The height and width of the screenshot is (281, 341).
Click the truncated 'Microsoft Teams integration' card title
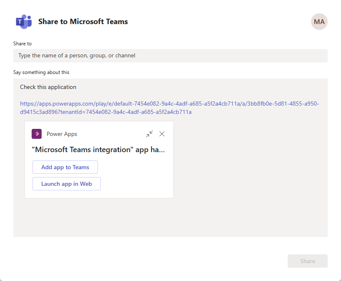[98, 150]
